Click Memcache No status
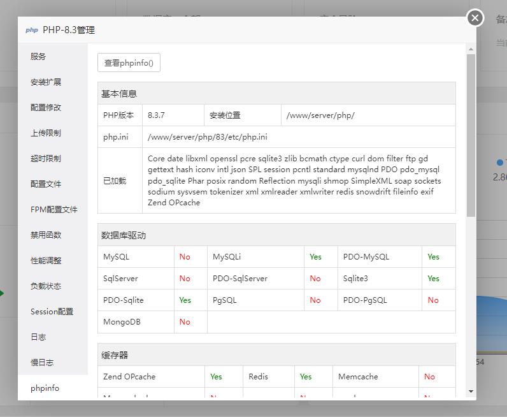Viewport: 507px width, 417px height. click(x=430, y=377)
